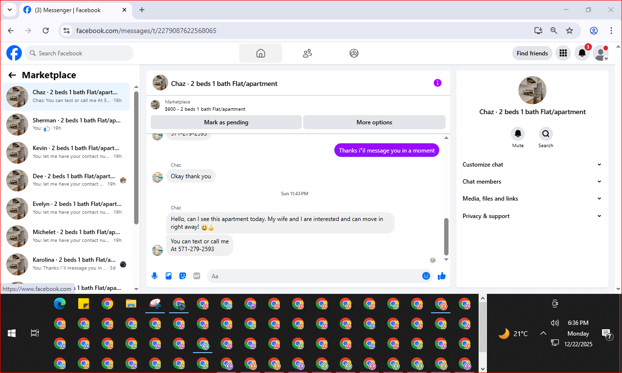Click the browser back button

click(11, 31)
